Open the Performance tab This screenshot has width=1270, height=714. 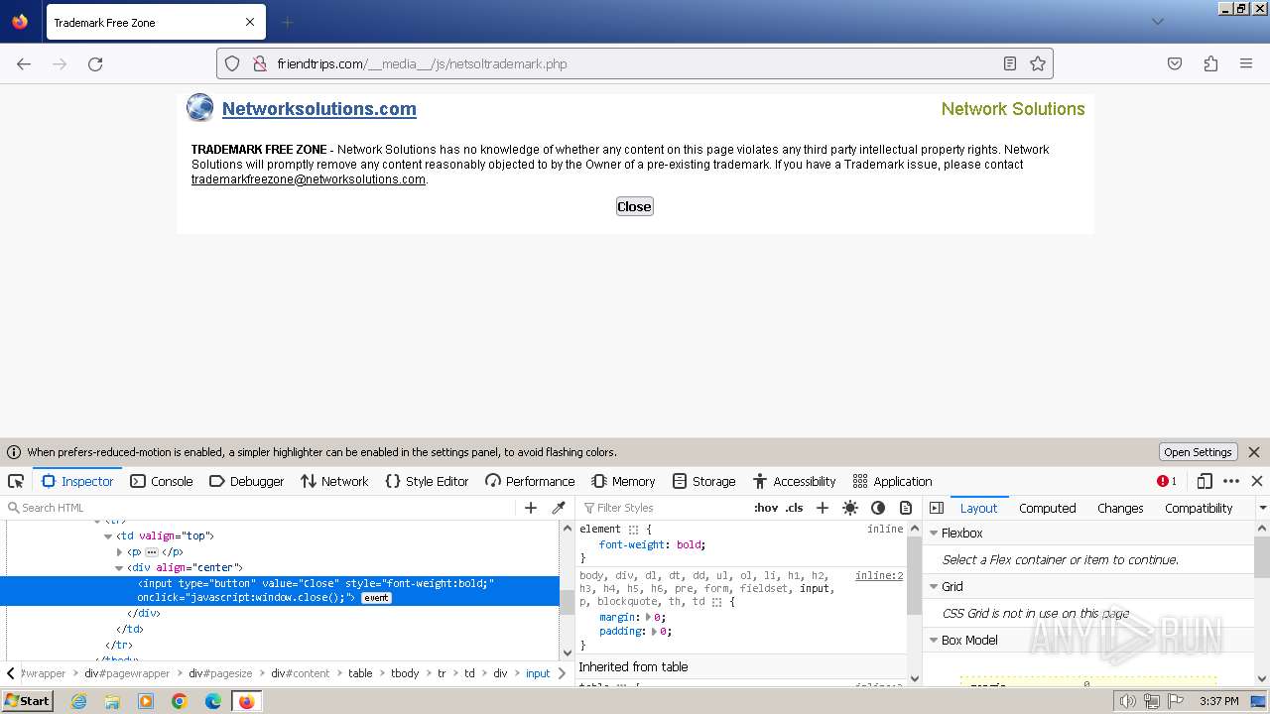(530, 481)
